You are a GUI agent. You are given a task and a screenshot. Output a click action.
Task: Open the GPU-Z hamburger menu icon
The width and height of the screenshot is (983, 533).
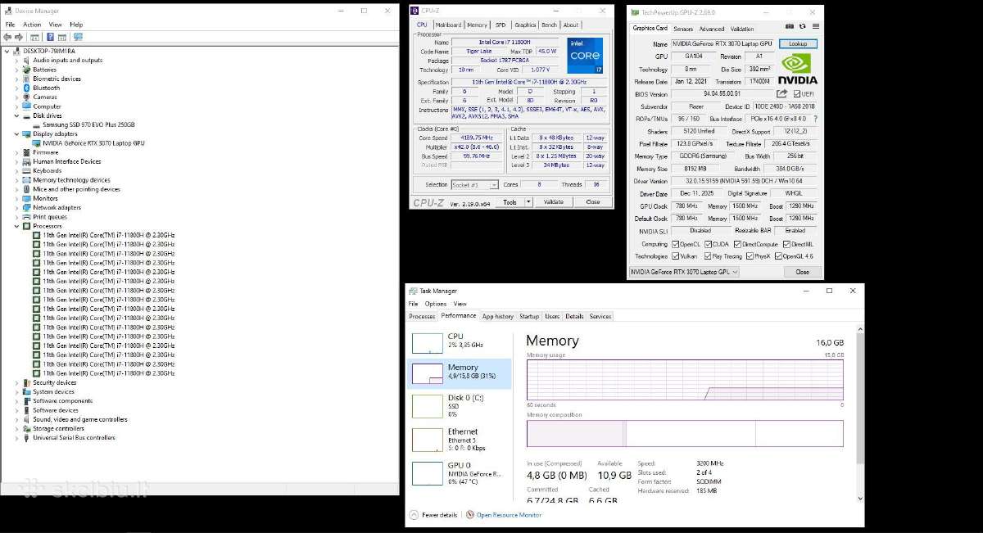[x=816, y=27]
